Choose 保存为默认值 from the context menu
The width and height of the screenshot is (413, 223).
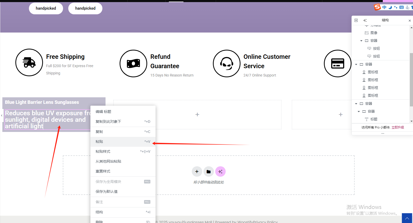coord(123,192)
